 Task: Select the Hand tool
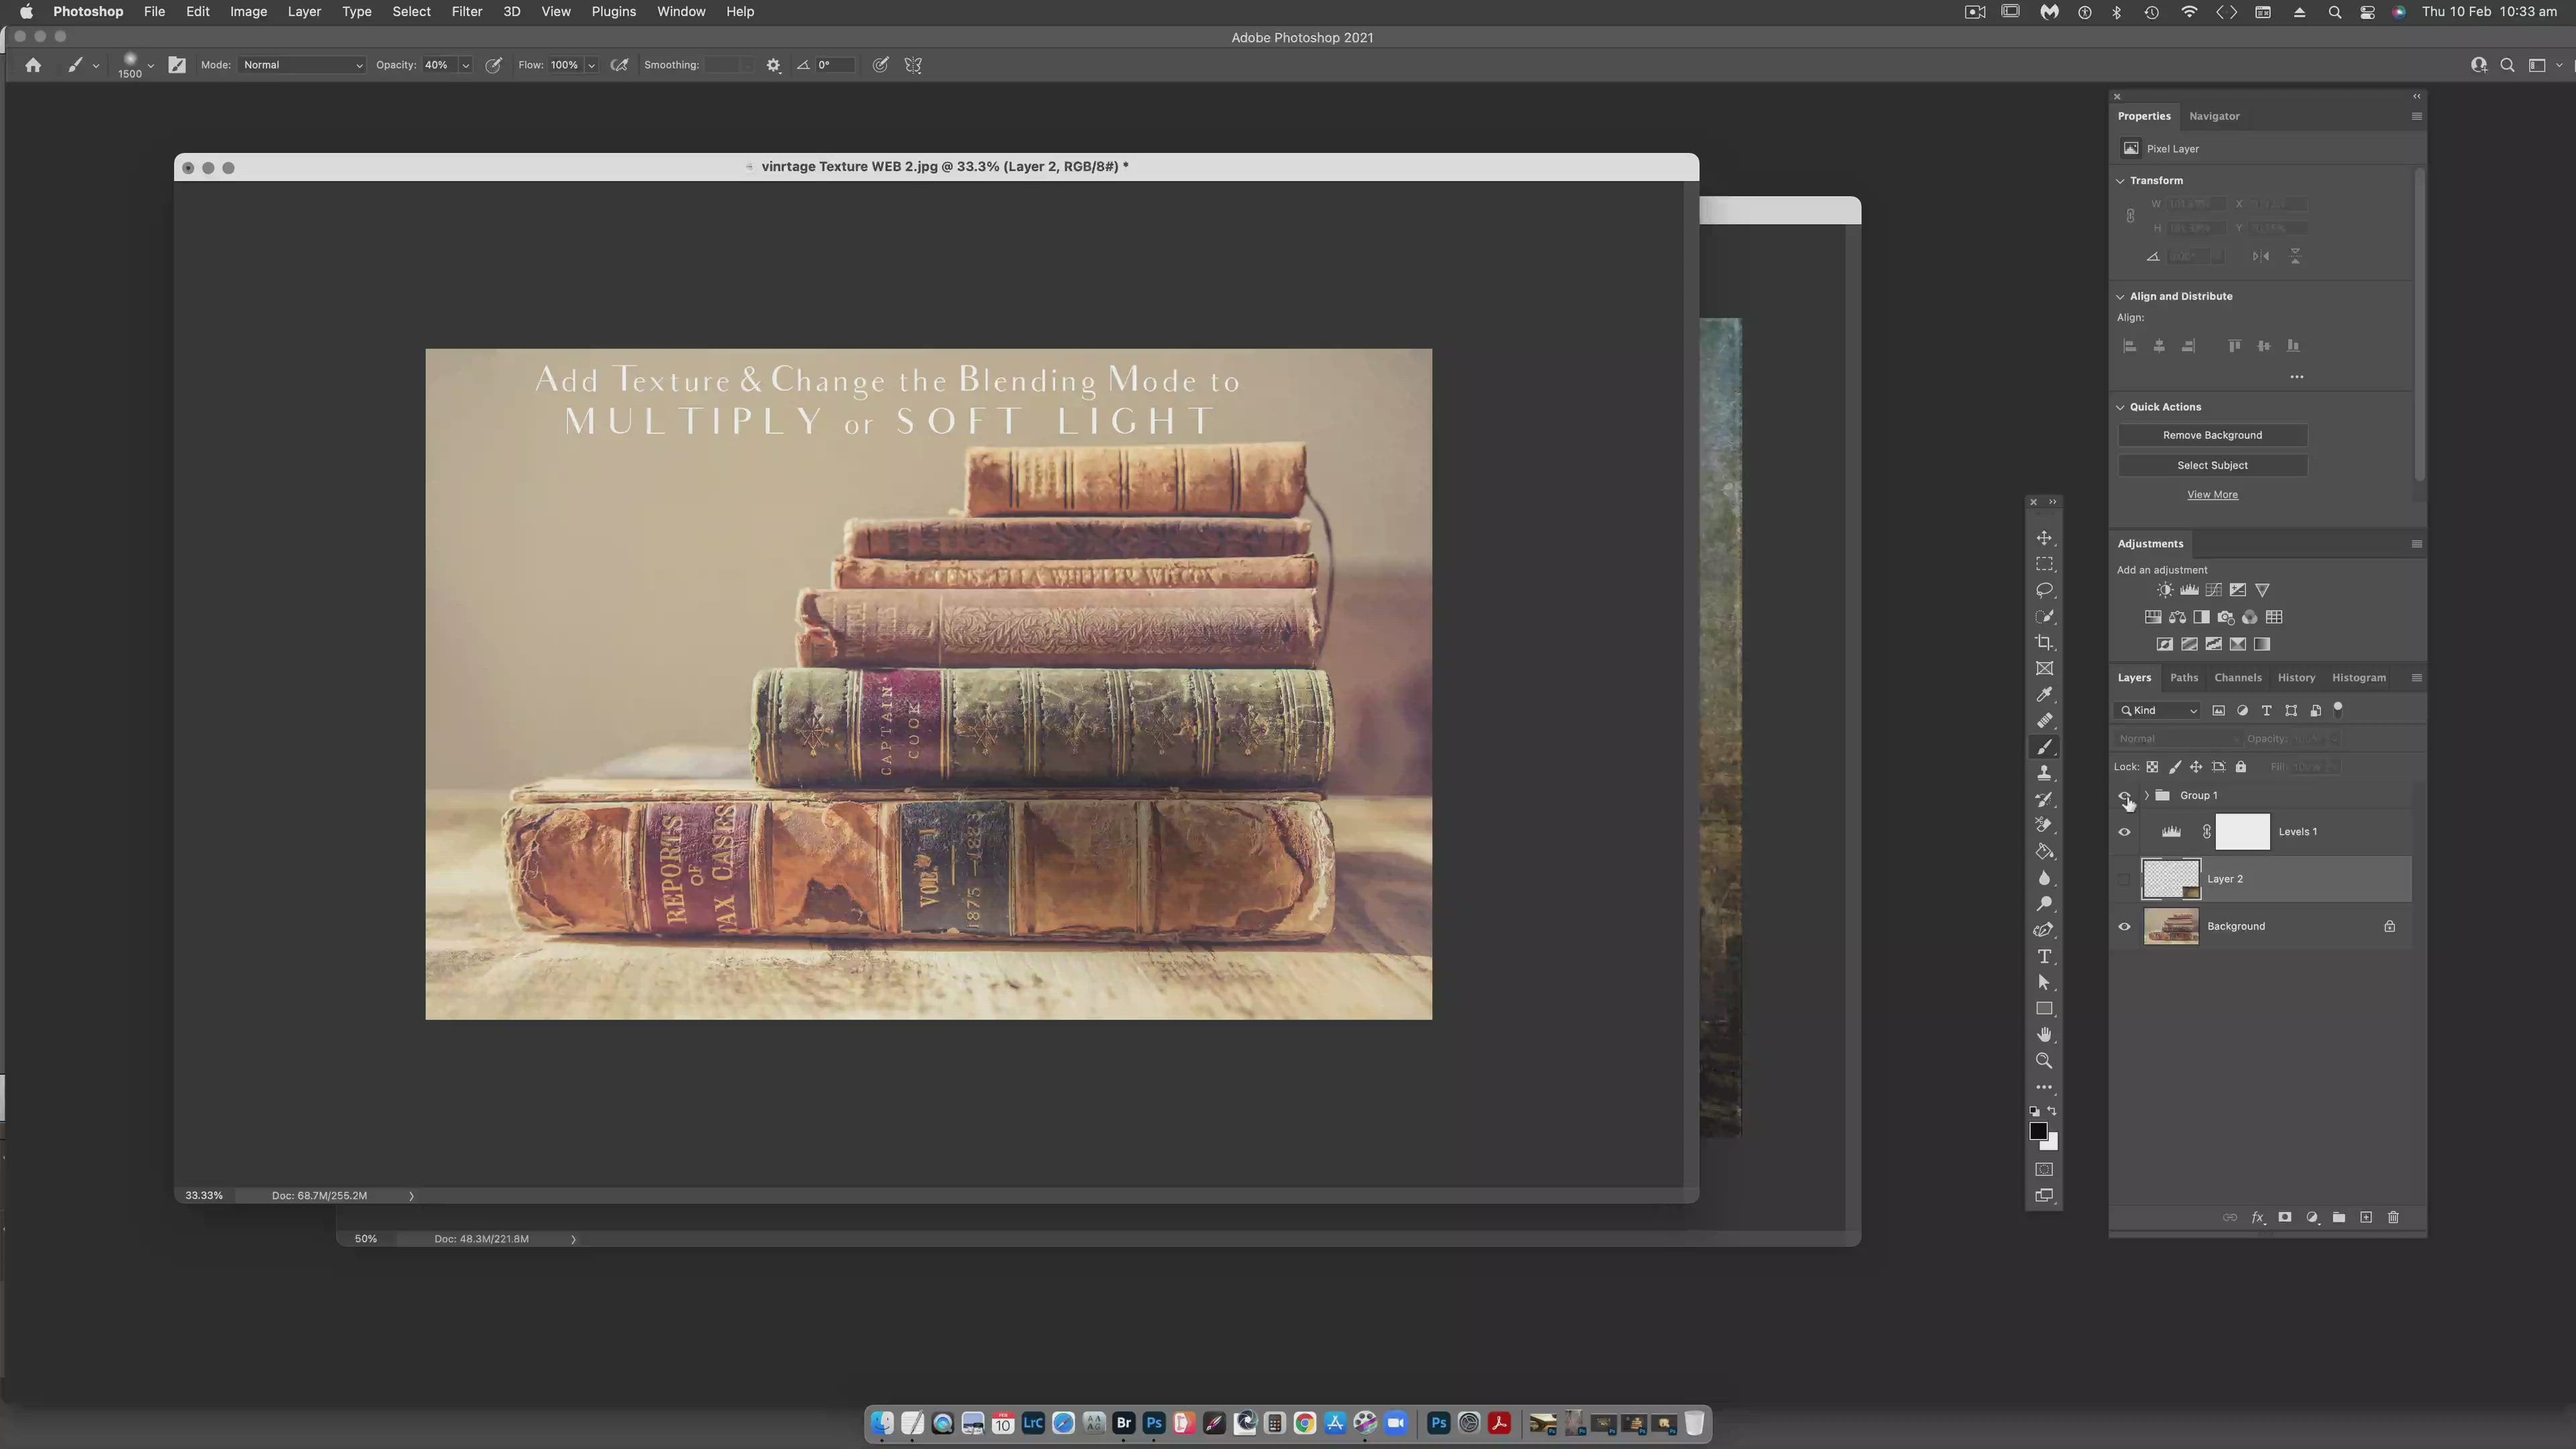pyautogui.click(x=2044, y=1035)
